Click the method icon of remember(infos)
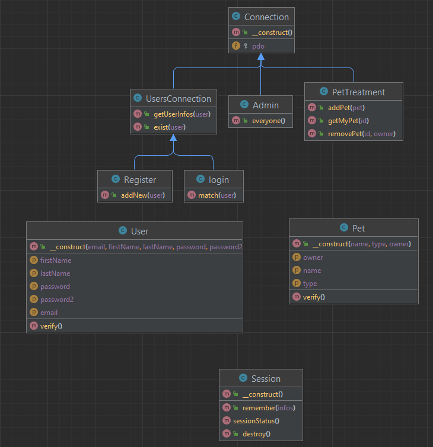Viewport: 433px width, 447px height. [x=227, y=407]
